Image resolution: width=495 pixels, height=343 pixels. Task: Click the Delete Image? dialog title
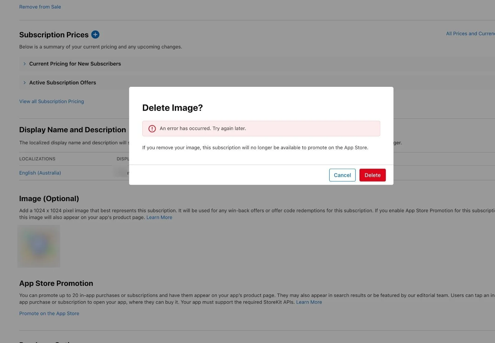[173, 108]
